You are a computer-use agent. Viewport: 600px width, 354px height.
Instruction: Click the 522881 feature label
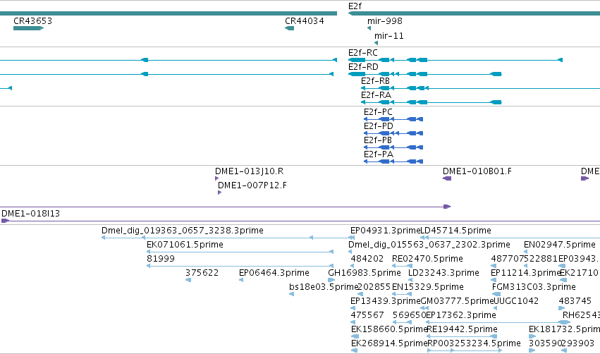(x=541, y=259)
